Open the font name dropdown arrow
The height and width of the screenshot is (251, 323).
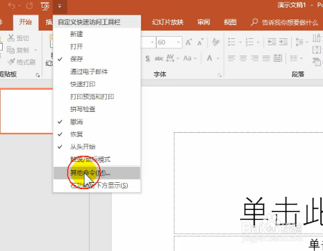pyautogui.click(x=152, y=42)
